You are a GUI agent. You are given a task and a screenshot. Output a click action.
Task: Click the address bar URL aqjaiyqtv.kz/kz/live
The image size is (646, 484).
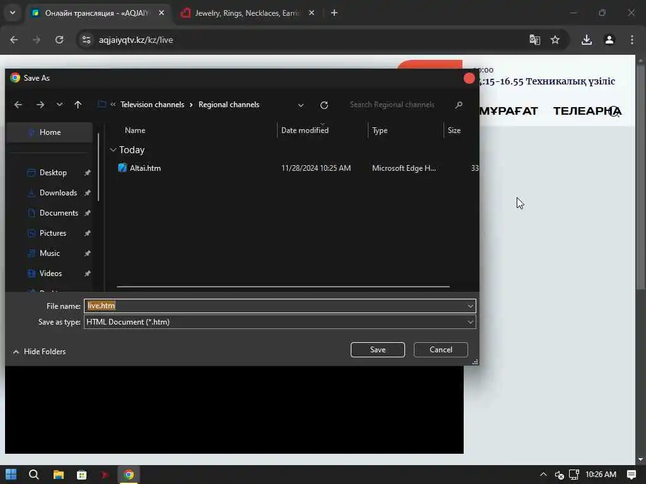(136, 40)
